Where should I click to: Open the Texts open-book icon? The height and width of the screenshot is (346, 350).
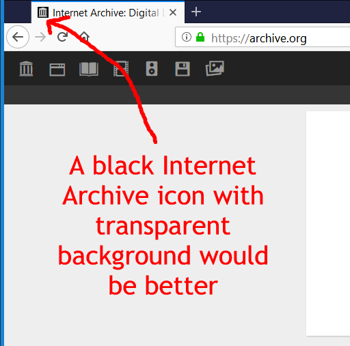click(x=89, y=69)
